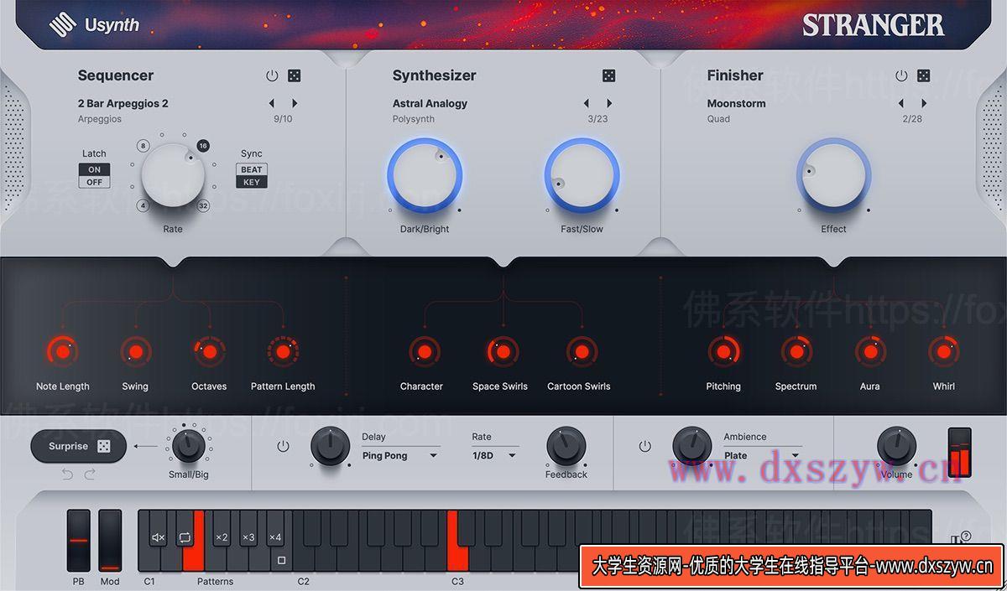1007x591 pixels.
Task: Click the ×4 pattern key
Action: (275, 537)
